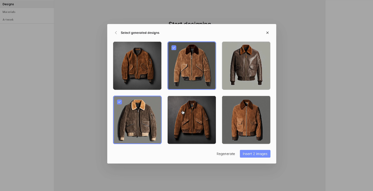
Task: Close the Select generated designs dialog
Action: tap(267, 33)
